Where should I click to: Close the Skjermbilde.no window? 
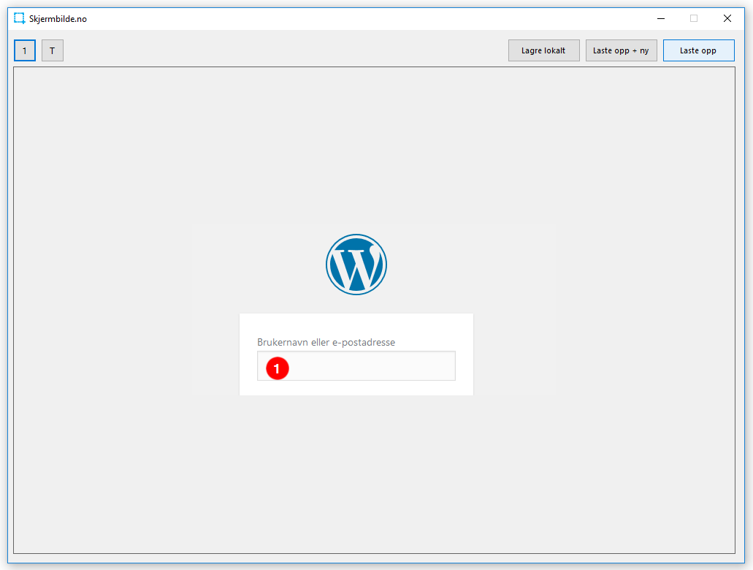point(727,18)
